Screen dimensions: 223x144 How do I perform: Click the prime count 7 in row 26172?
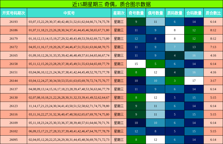tap(175, 47)
